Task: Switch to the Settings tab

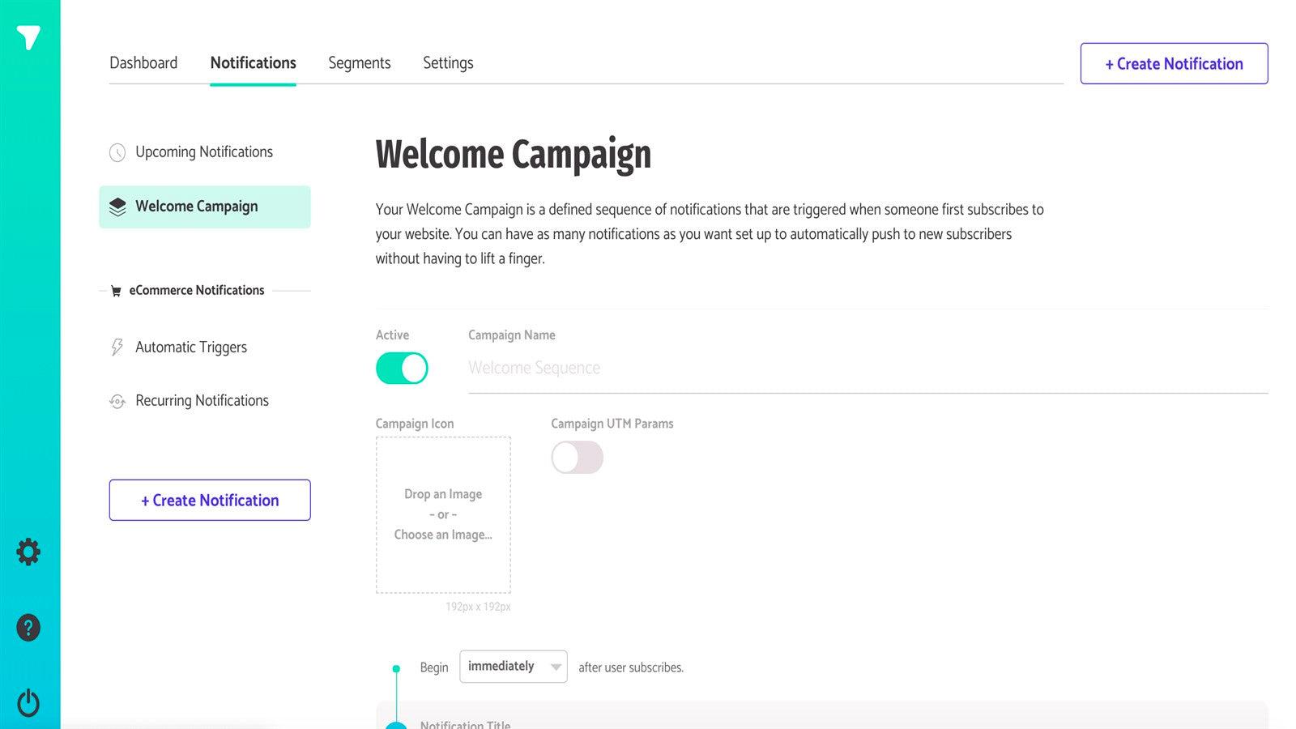Action: (448, 62)
